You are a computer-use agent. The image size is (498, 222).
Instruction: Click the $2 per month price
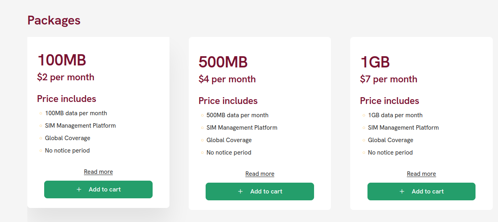pos(65,77)
